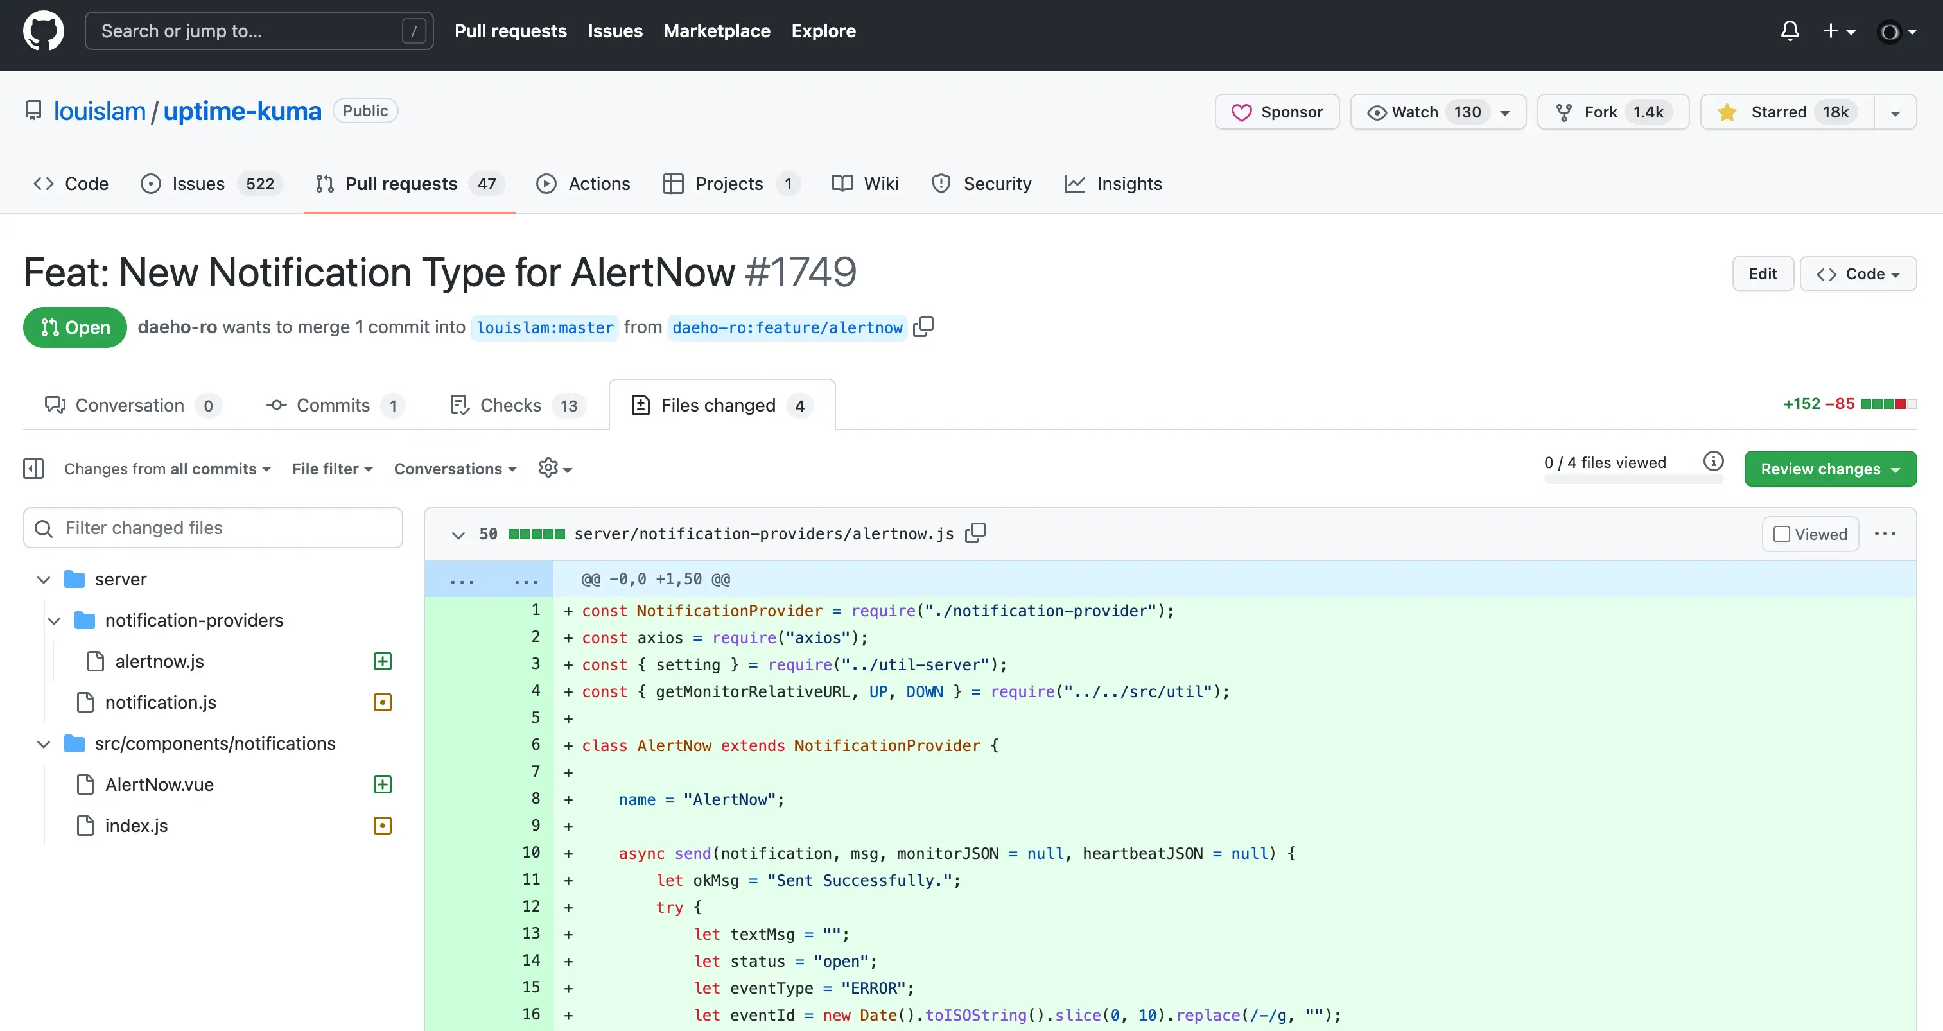Click the files viewed info icon
The height and width of the screenshot is (1031, 1943).
tap(1713, 461)
